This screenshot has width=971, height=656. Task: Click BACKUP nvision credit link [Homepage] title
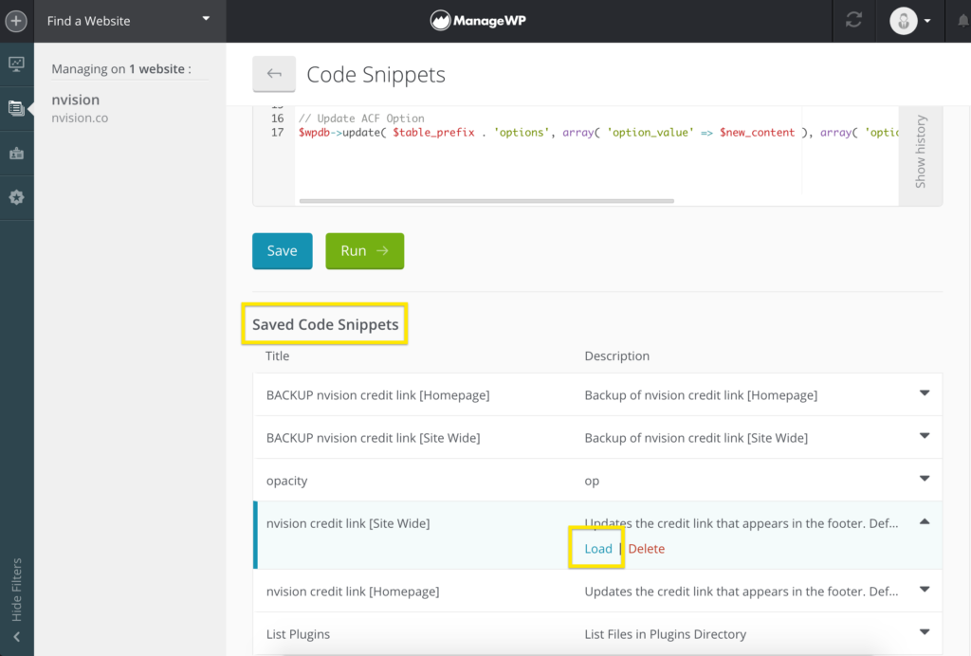pos(377,395)
